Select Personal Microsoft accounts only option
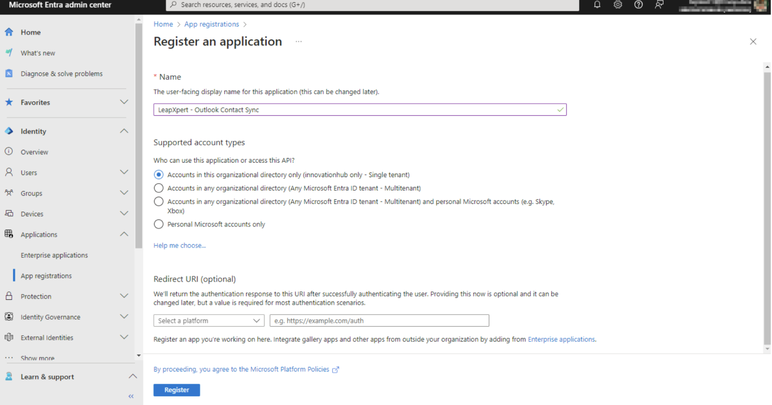The width and height of the screenshot is (772, 405). 159,224
